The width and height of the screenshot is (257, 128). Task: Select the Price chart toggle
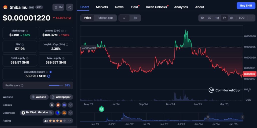88,18
